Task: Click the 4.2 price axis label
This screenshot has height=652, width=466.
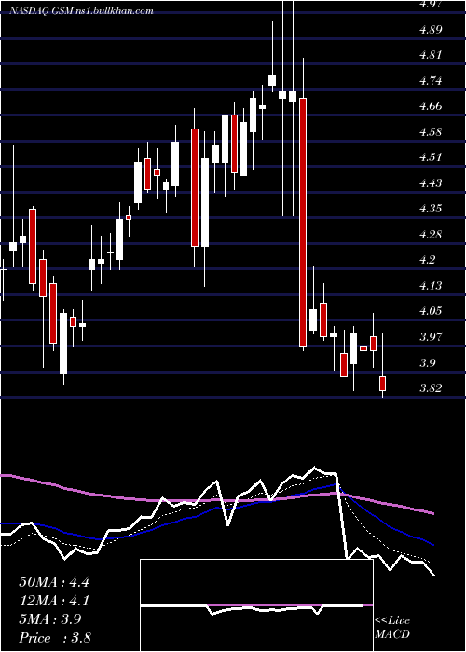Action: pyautogui.click(x=427, y=260)
